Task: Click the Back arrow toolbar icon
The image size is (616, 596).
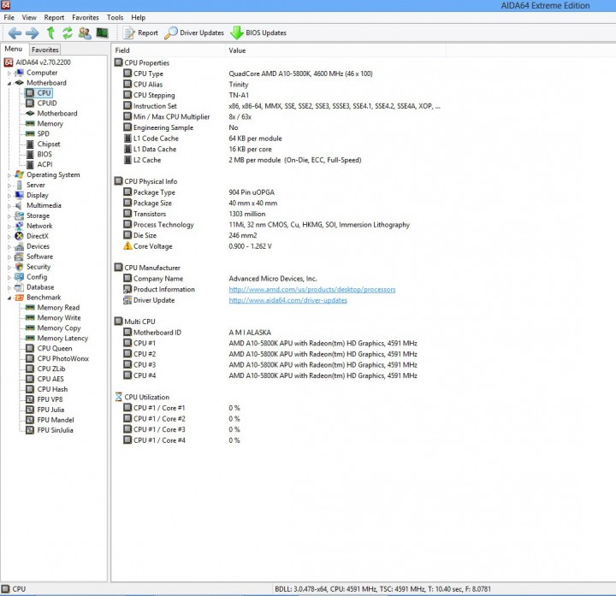Action: coord(15,33)
